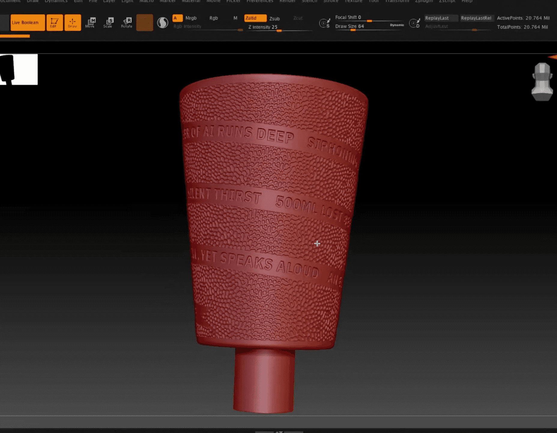Click the brush D depth gizmo icon
This screenshot has width=557, height=433.
tap(415, 23)
